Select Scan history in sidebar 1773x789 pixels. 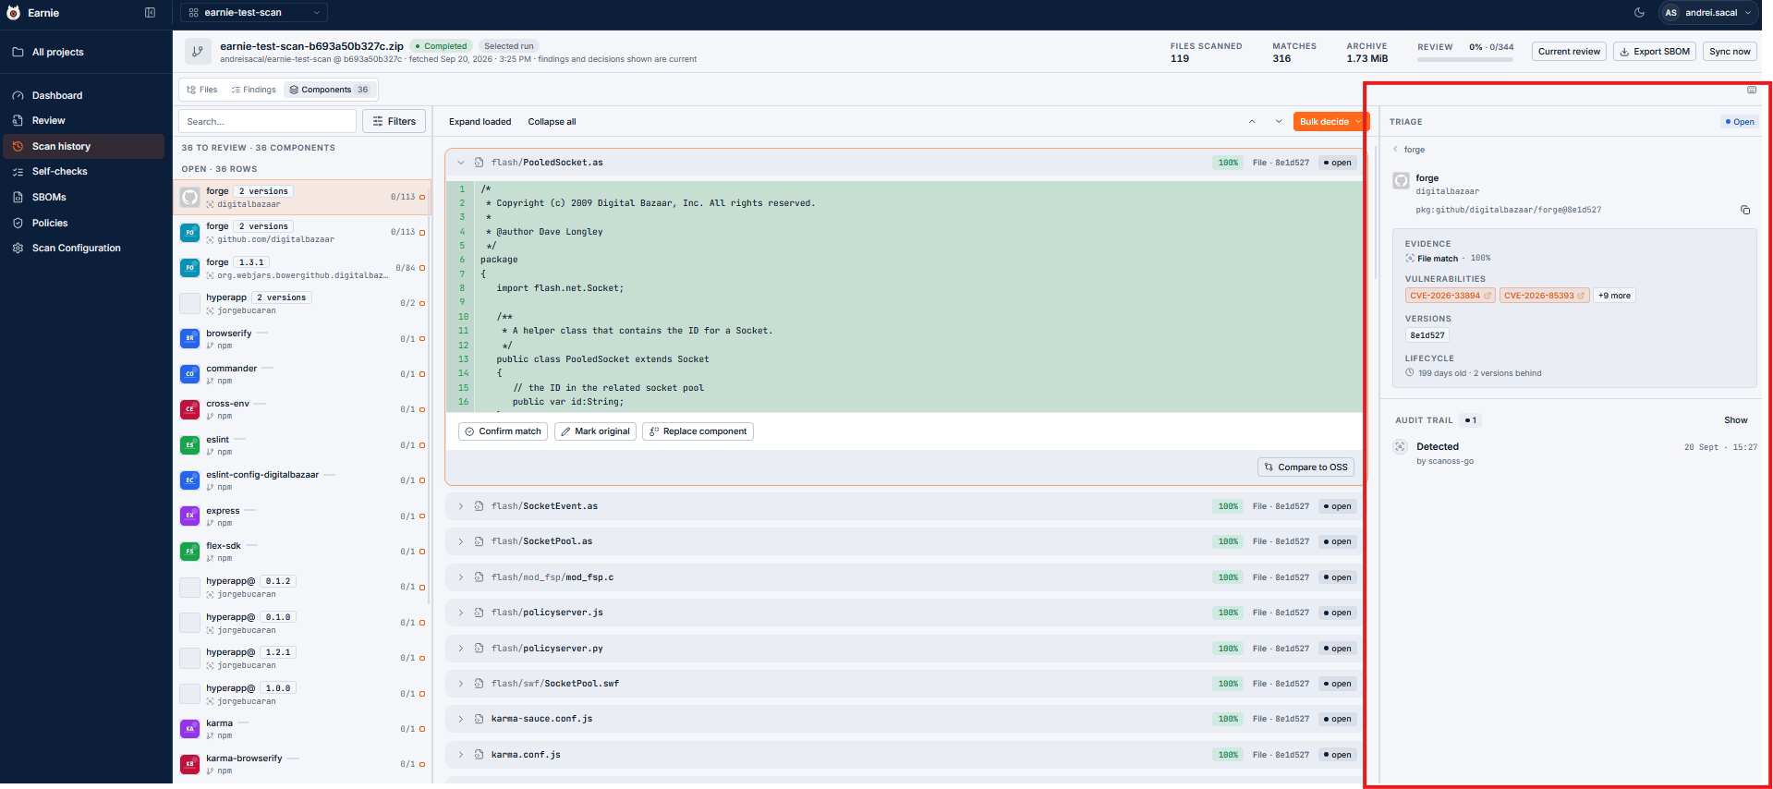click(84, 146)
